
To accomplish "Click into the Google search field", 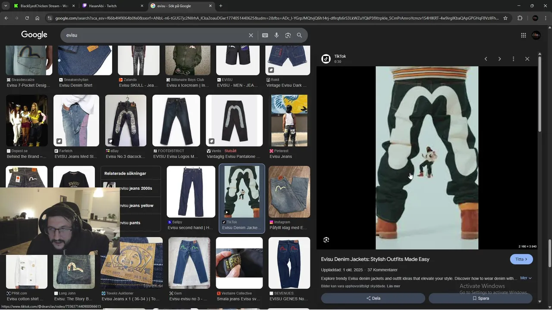I will [x=155, y=35].
